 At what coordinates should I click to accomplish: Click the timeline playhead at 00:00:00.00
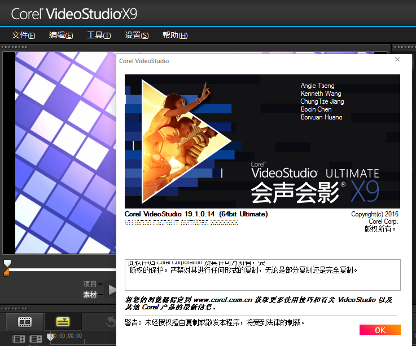(x=50, y=337)
